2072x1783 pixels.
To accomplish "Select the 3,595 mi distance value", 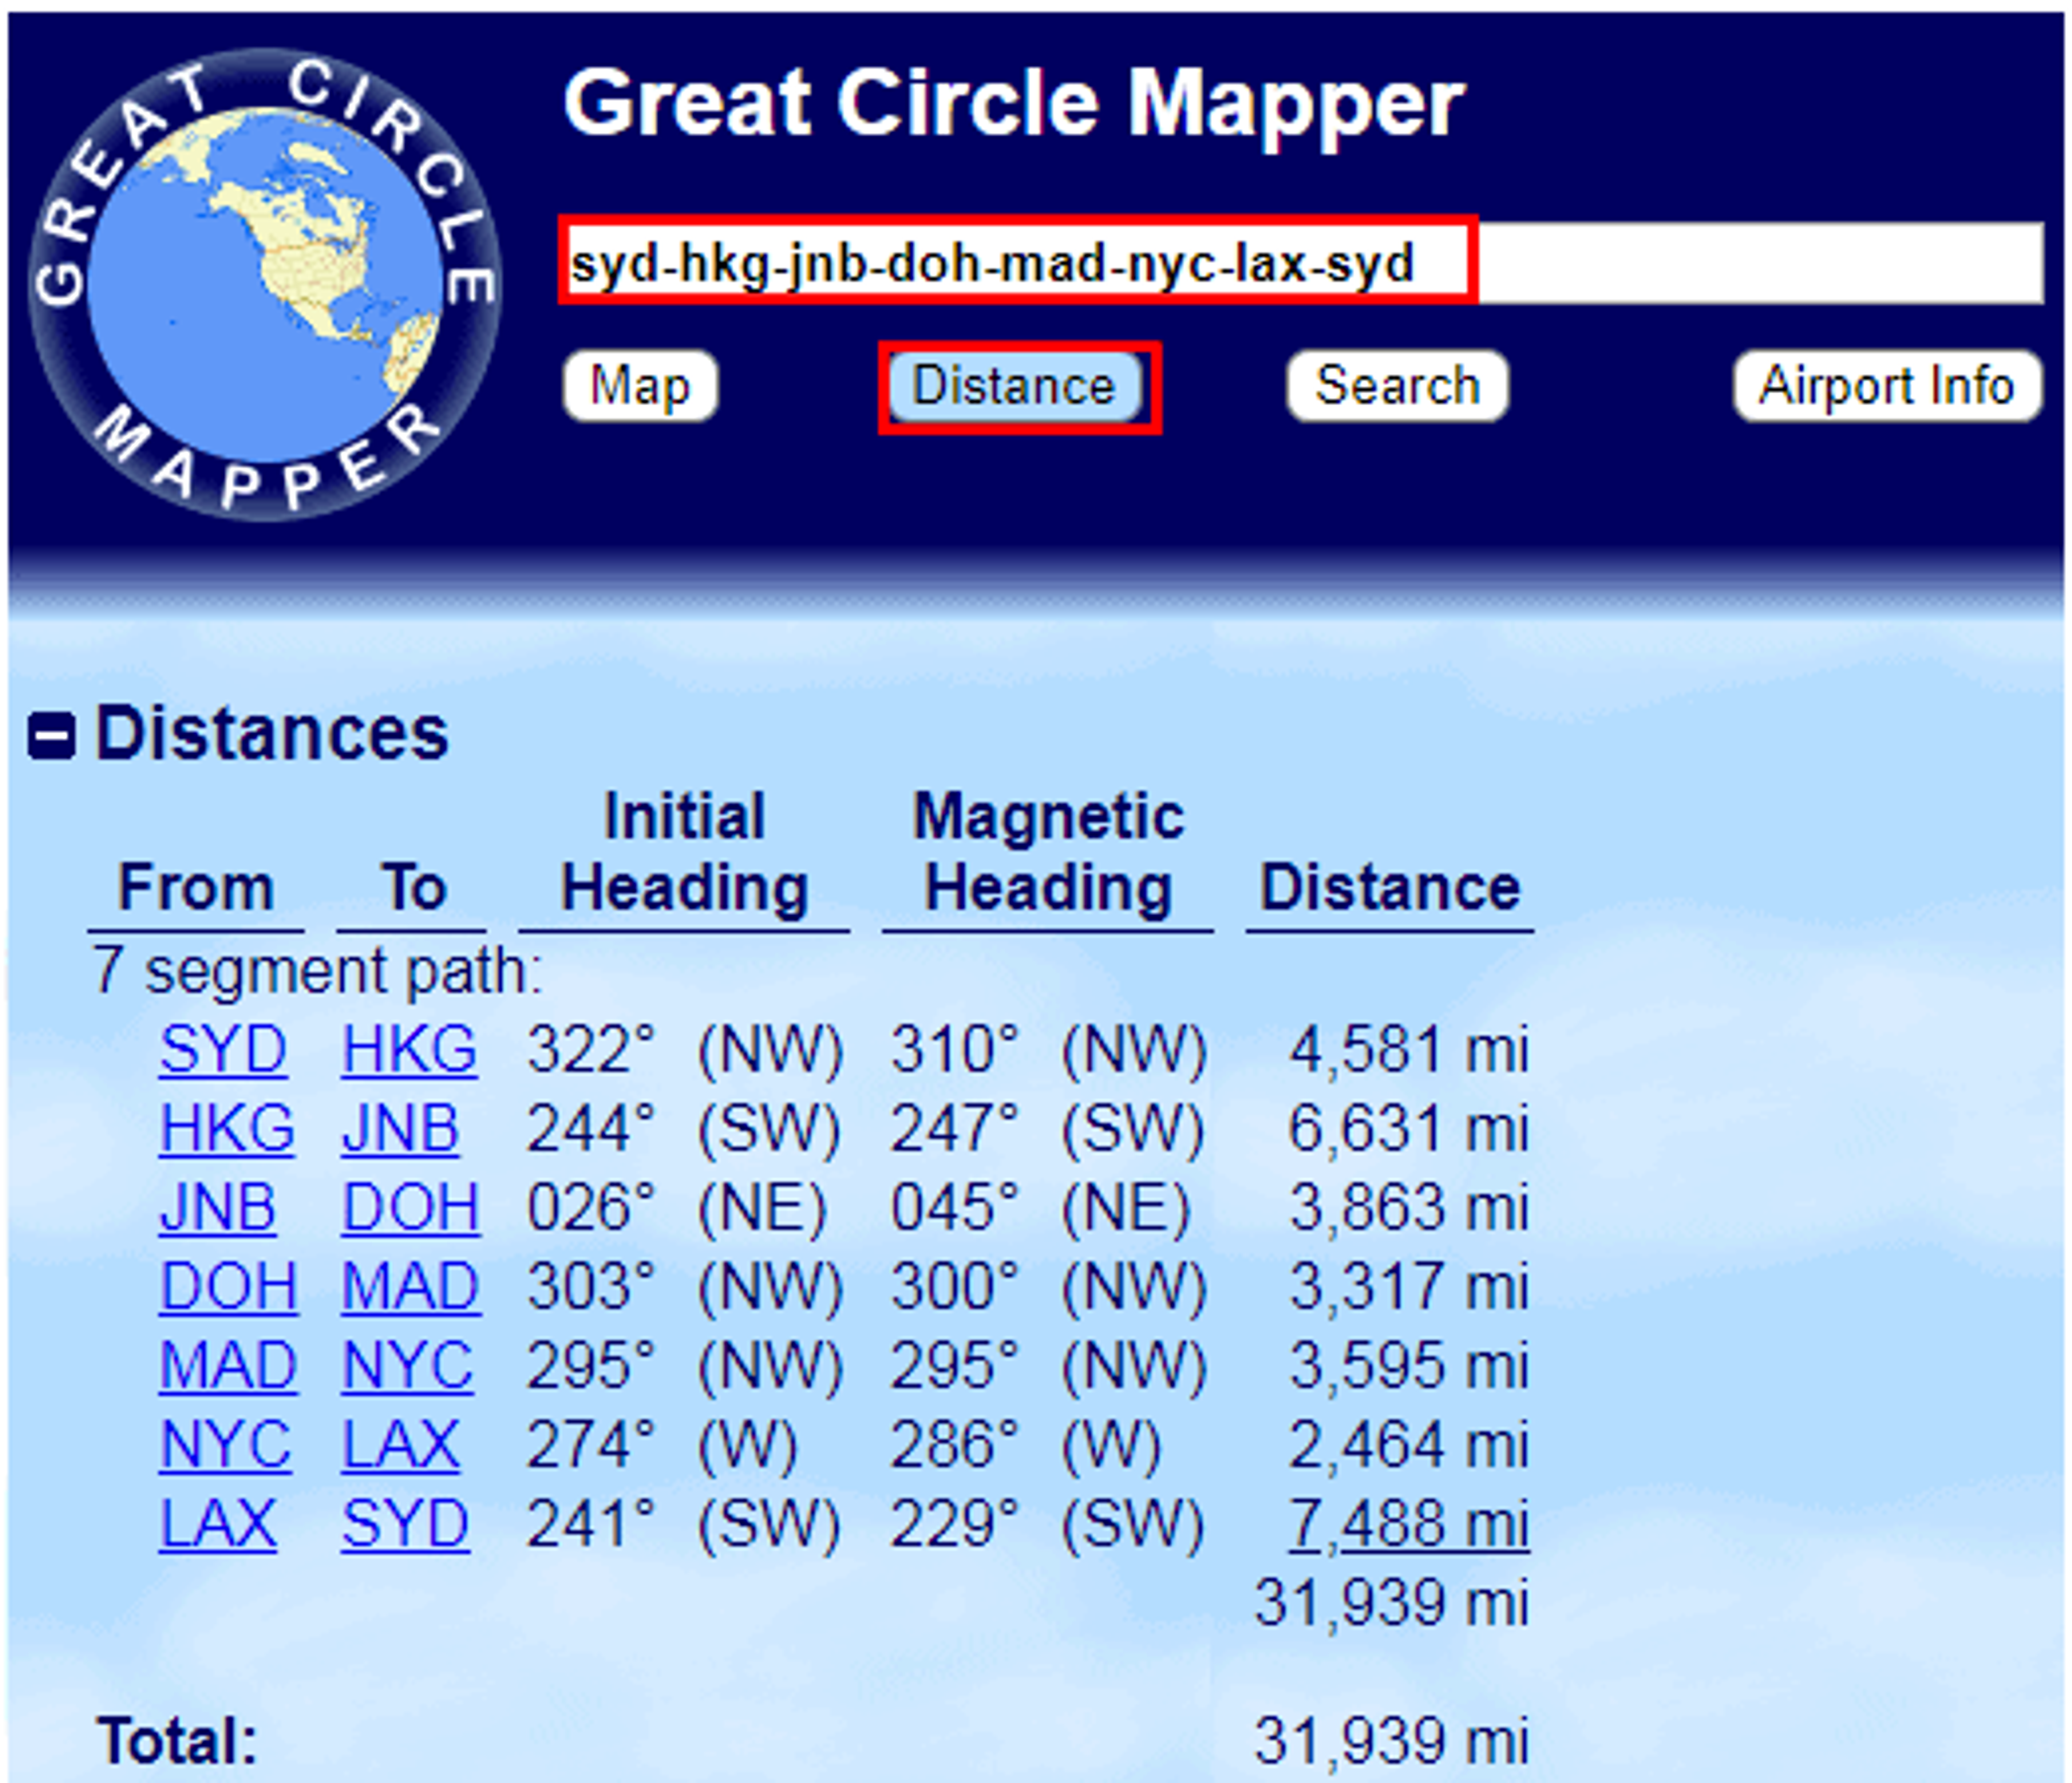I will point(1410,1366).
